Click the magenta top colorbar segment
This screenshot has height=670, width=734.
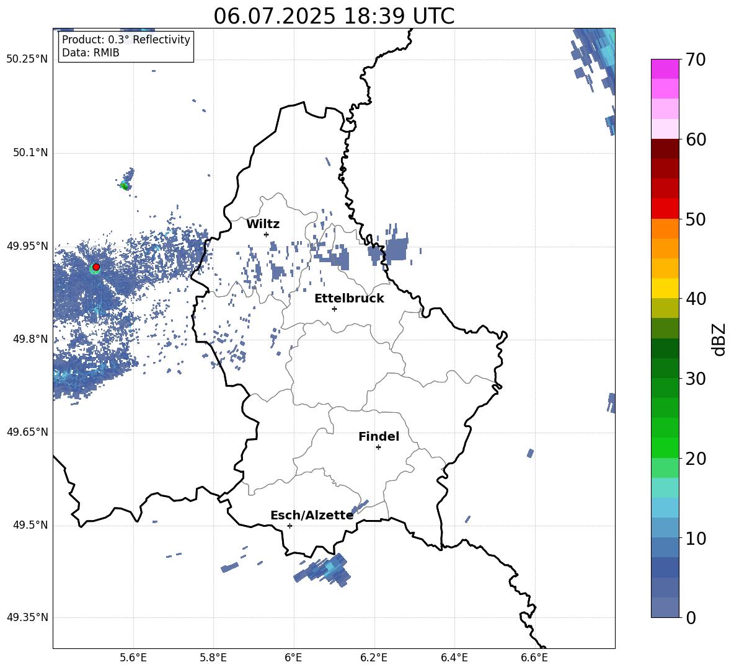[665, 69]
